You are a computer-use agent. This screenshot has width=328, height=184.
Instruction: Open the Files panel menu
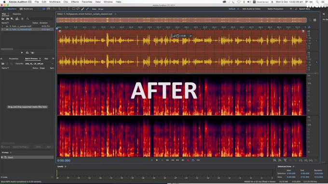click(8, 14)
